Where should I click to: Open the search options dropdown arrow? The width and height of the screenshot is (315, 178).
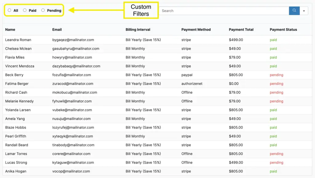pyautogui.click(x=304, y=11)
